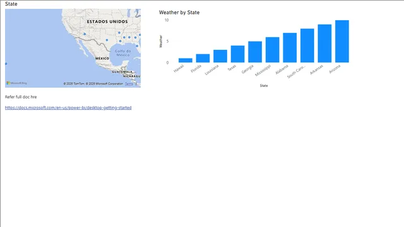Screen dimensions: 404x227
Task: Open the docs.microsoft.com Power BI getting-started link
Action: pyautogui.click(x=68, y=108)
